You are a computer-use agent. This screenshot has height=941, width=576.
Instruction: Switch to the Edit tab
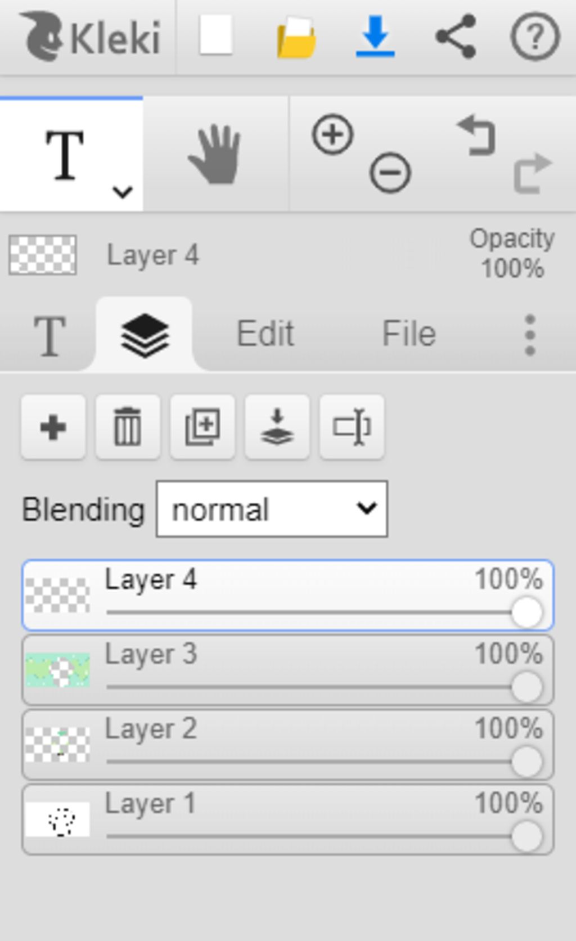tap(265, 334)
